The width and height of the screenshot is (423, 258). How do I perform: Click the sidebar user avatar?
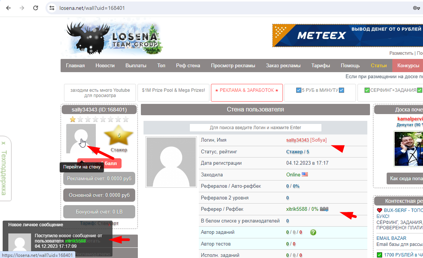81,139
